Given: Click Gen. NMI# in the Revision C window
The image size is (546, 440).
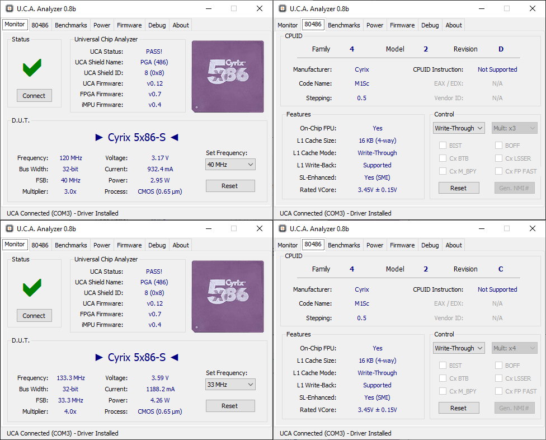Looking at the screenshot, I should [514, 408].
